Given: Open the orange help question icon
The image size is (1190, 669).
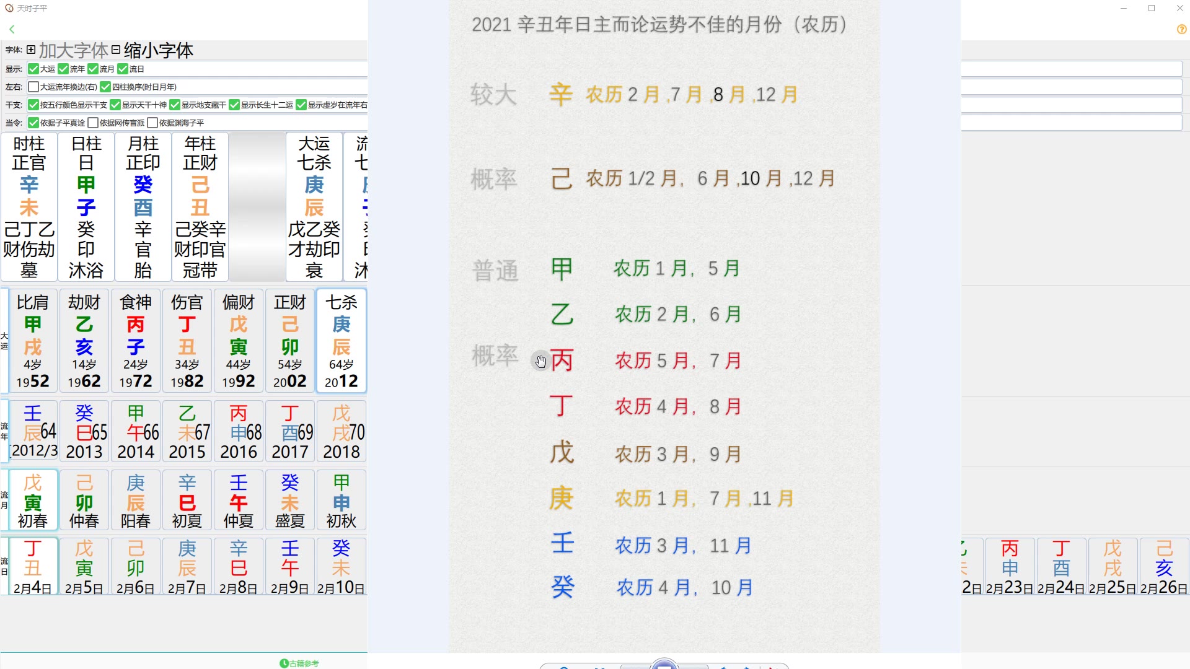Looking at the screenshot, I should (x=1181, y=29).
